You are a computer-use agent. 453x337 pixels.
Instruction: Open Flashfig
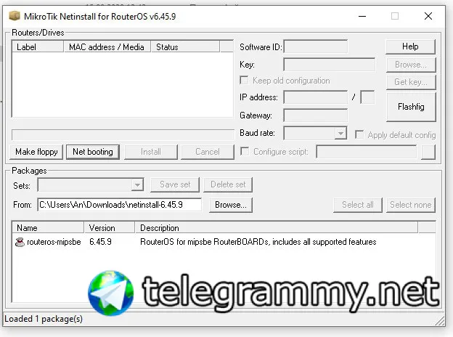(411, 107)
